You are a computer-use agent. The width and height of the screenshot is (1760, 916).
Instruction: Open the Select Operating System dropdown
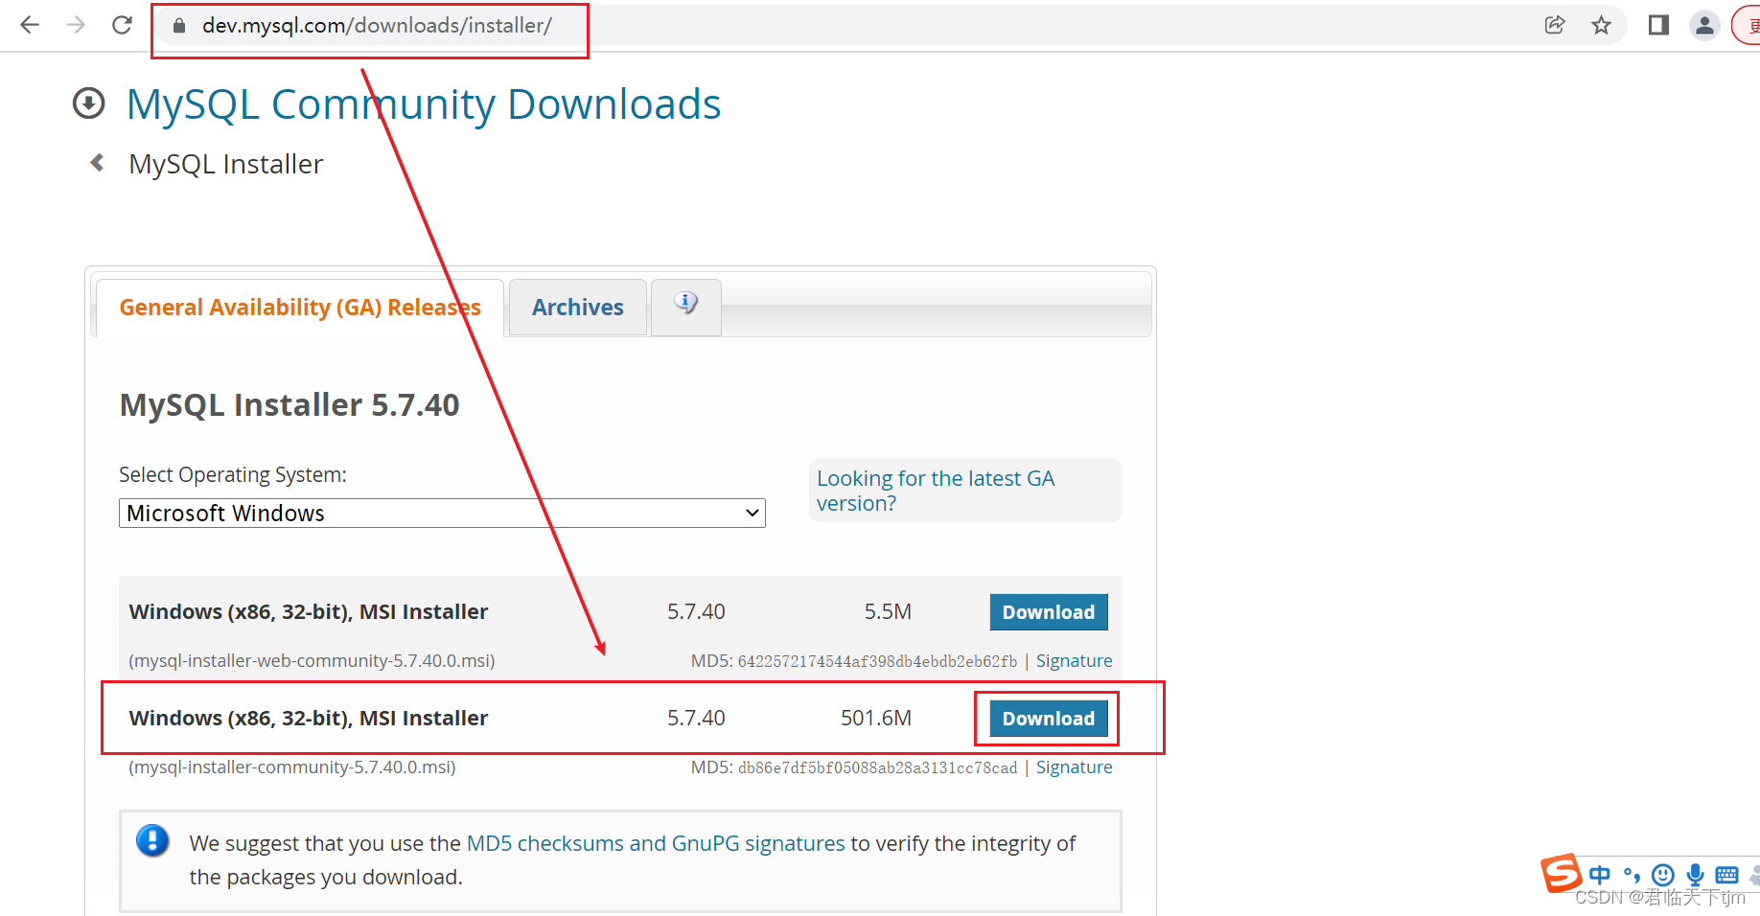tap(442, 514)
